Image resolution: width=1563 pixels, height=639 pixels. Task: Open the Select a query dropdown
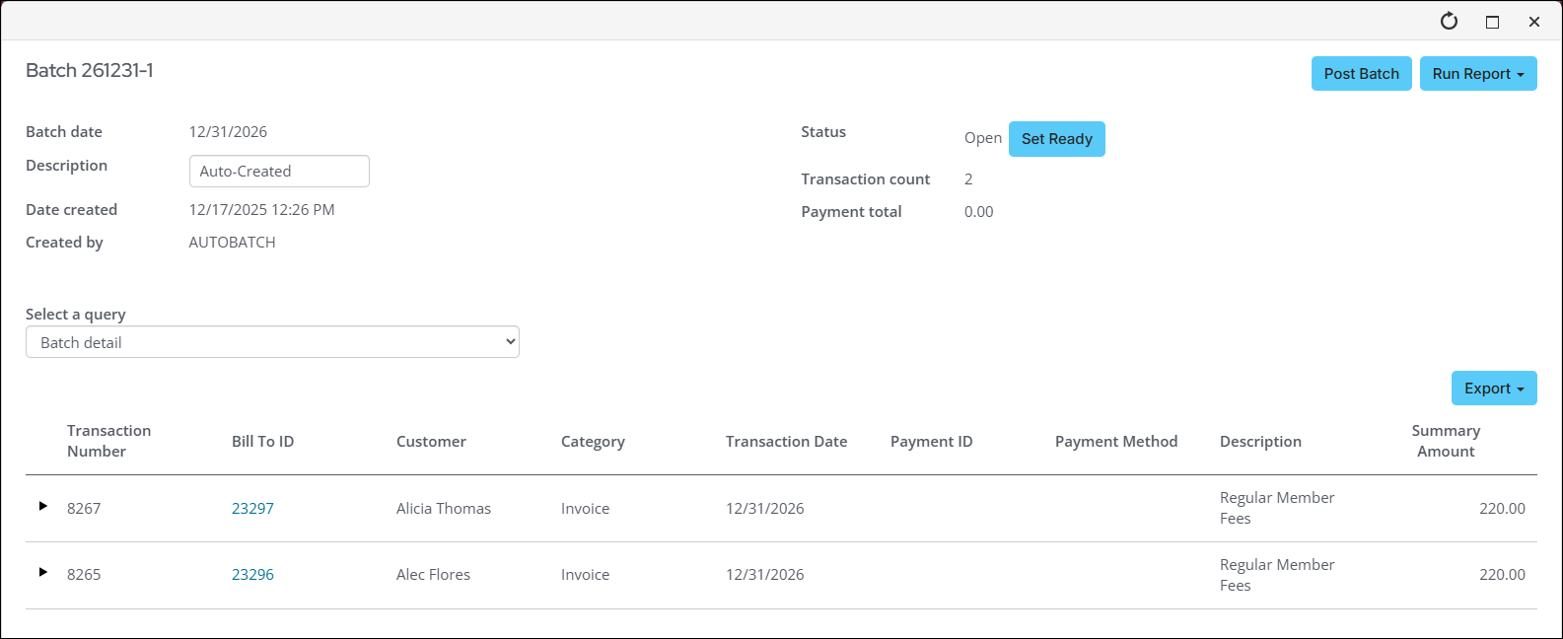272,342
